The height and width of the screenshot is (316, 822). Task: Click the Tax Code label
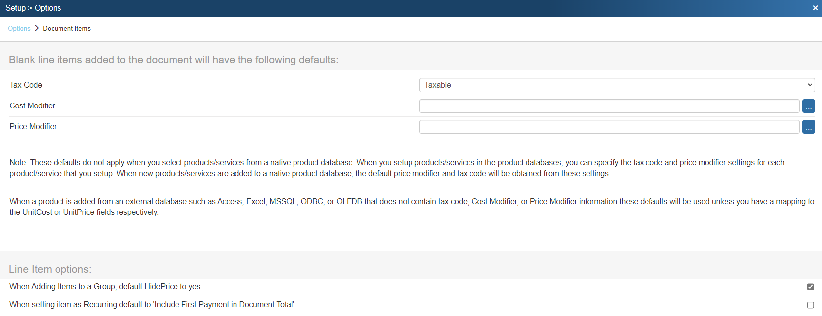pyautogui.click(x=26, y=85)
